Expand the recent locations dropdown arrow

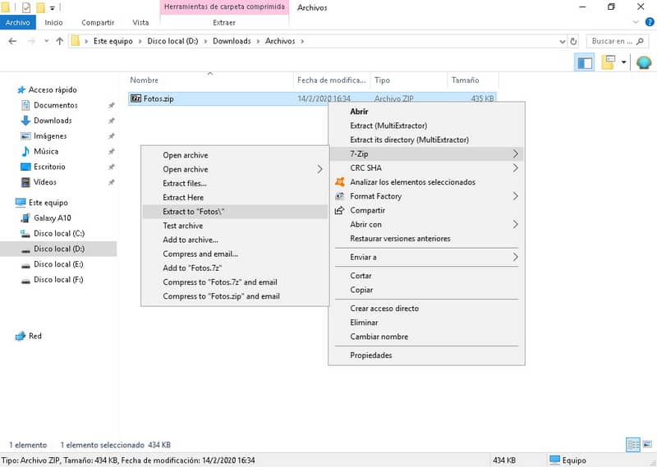pyautogui.click(x=46, y=41)
